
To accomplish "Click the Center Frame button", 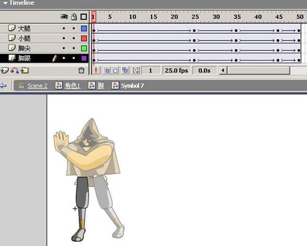I will (96, 71).
